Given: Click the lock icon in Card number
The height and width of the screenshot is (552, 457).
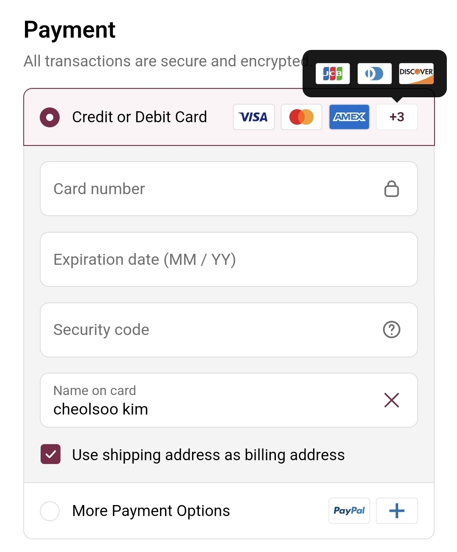Looking at the screenshot, I should point(391,189).
